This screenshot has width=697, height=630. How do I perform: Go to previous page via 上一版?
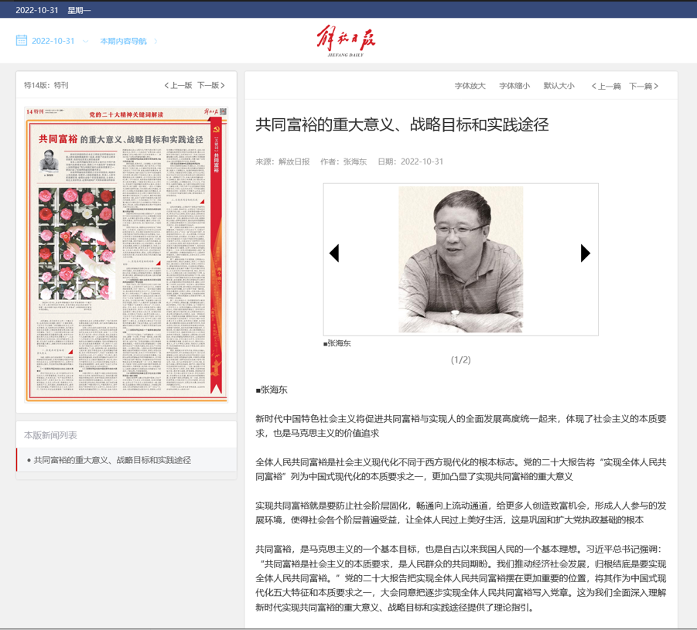(x=178, y=85)
